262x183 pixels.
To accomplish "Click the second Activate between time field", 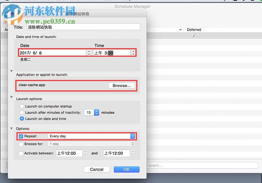I will pos(116,153).
